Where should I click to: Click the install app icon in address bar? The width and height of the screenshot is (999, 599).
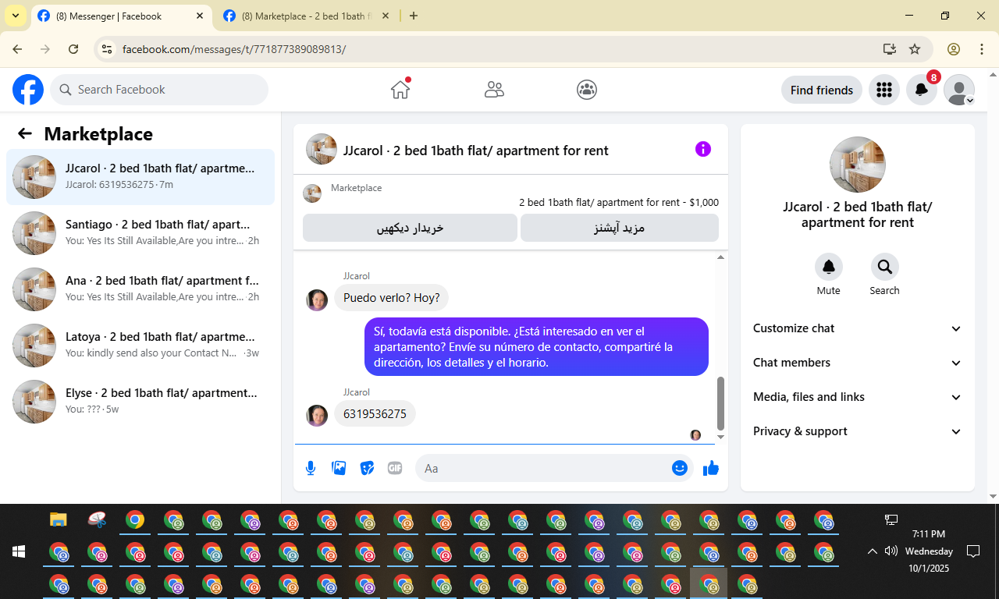pyautogui.click(x=890, y=49)
